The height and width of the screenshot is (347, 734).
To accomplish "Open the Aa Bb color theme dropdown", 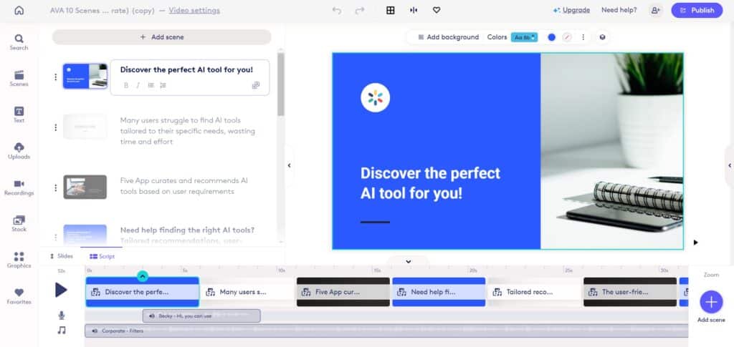I will [x=524, y=37].
